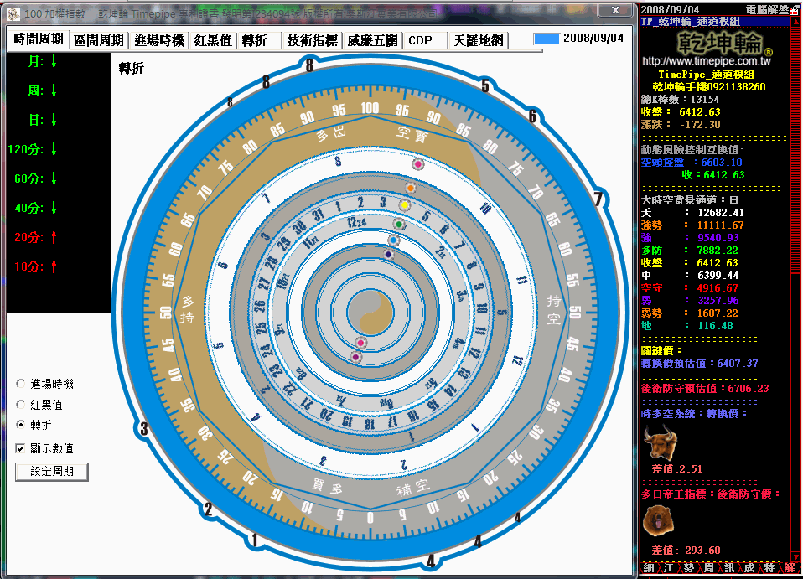Select the 進場時機 radio button
Screen dimensions: 803x579
[20, 384]
